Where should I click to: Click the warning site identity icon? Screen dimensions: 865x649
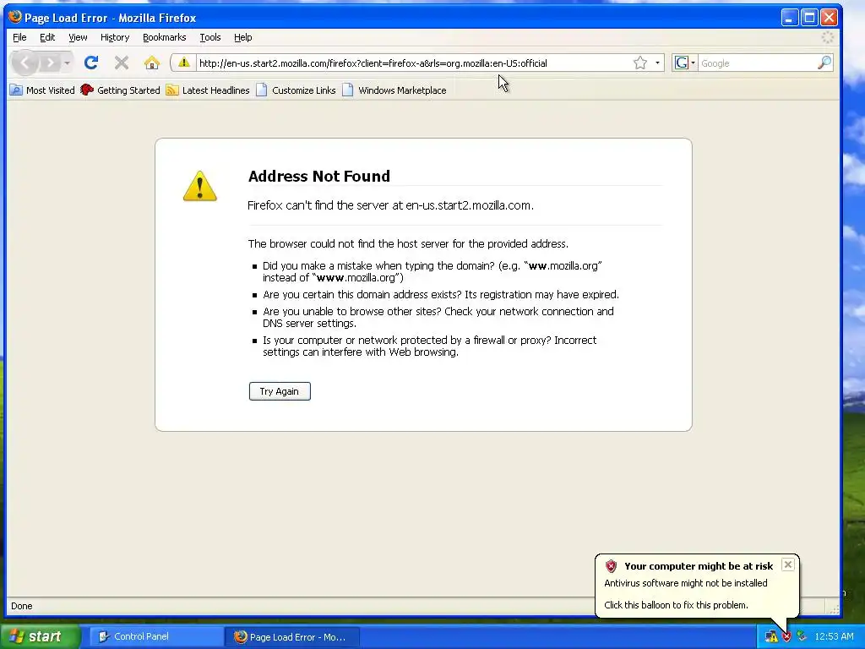(x=183, y=63)
